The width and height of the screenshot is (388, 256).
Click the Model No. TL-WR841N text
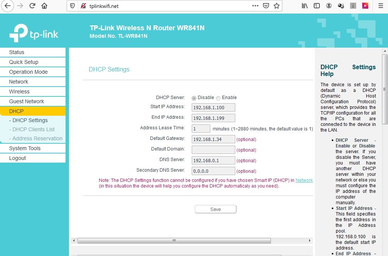[x=119, y=36]
